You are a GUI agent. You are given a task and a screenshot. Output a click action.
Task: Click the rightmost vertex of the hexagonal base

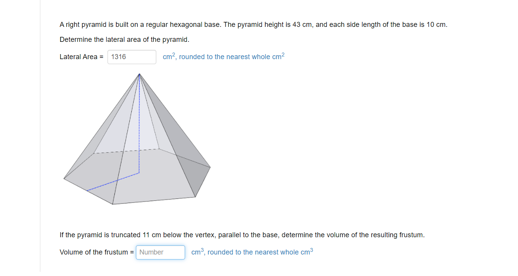210,167
